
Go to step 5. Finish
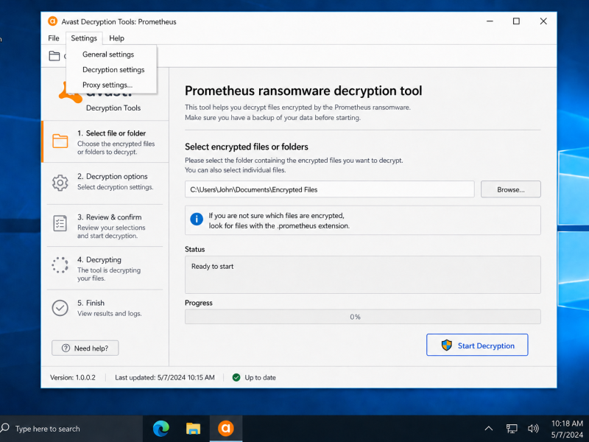click(x=105, y=308)
